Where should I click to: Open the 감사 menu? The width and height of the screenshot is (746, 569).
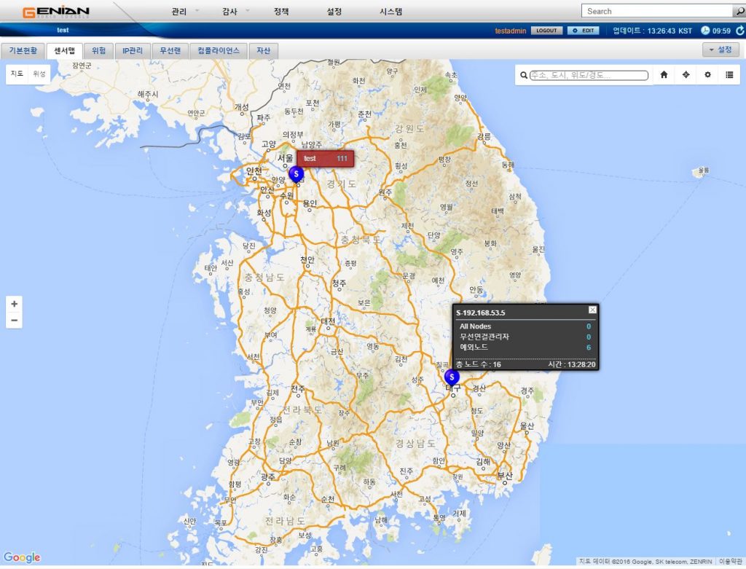pos(229,12)
